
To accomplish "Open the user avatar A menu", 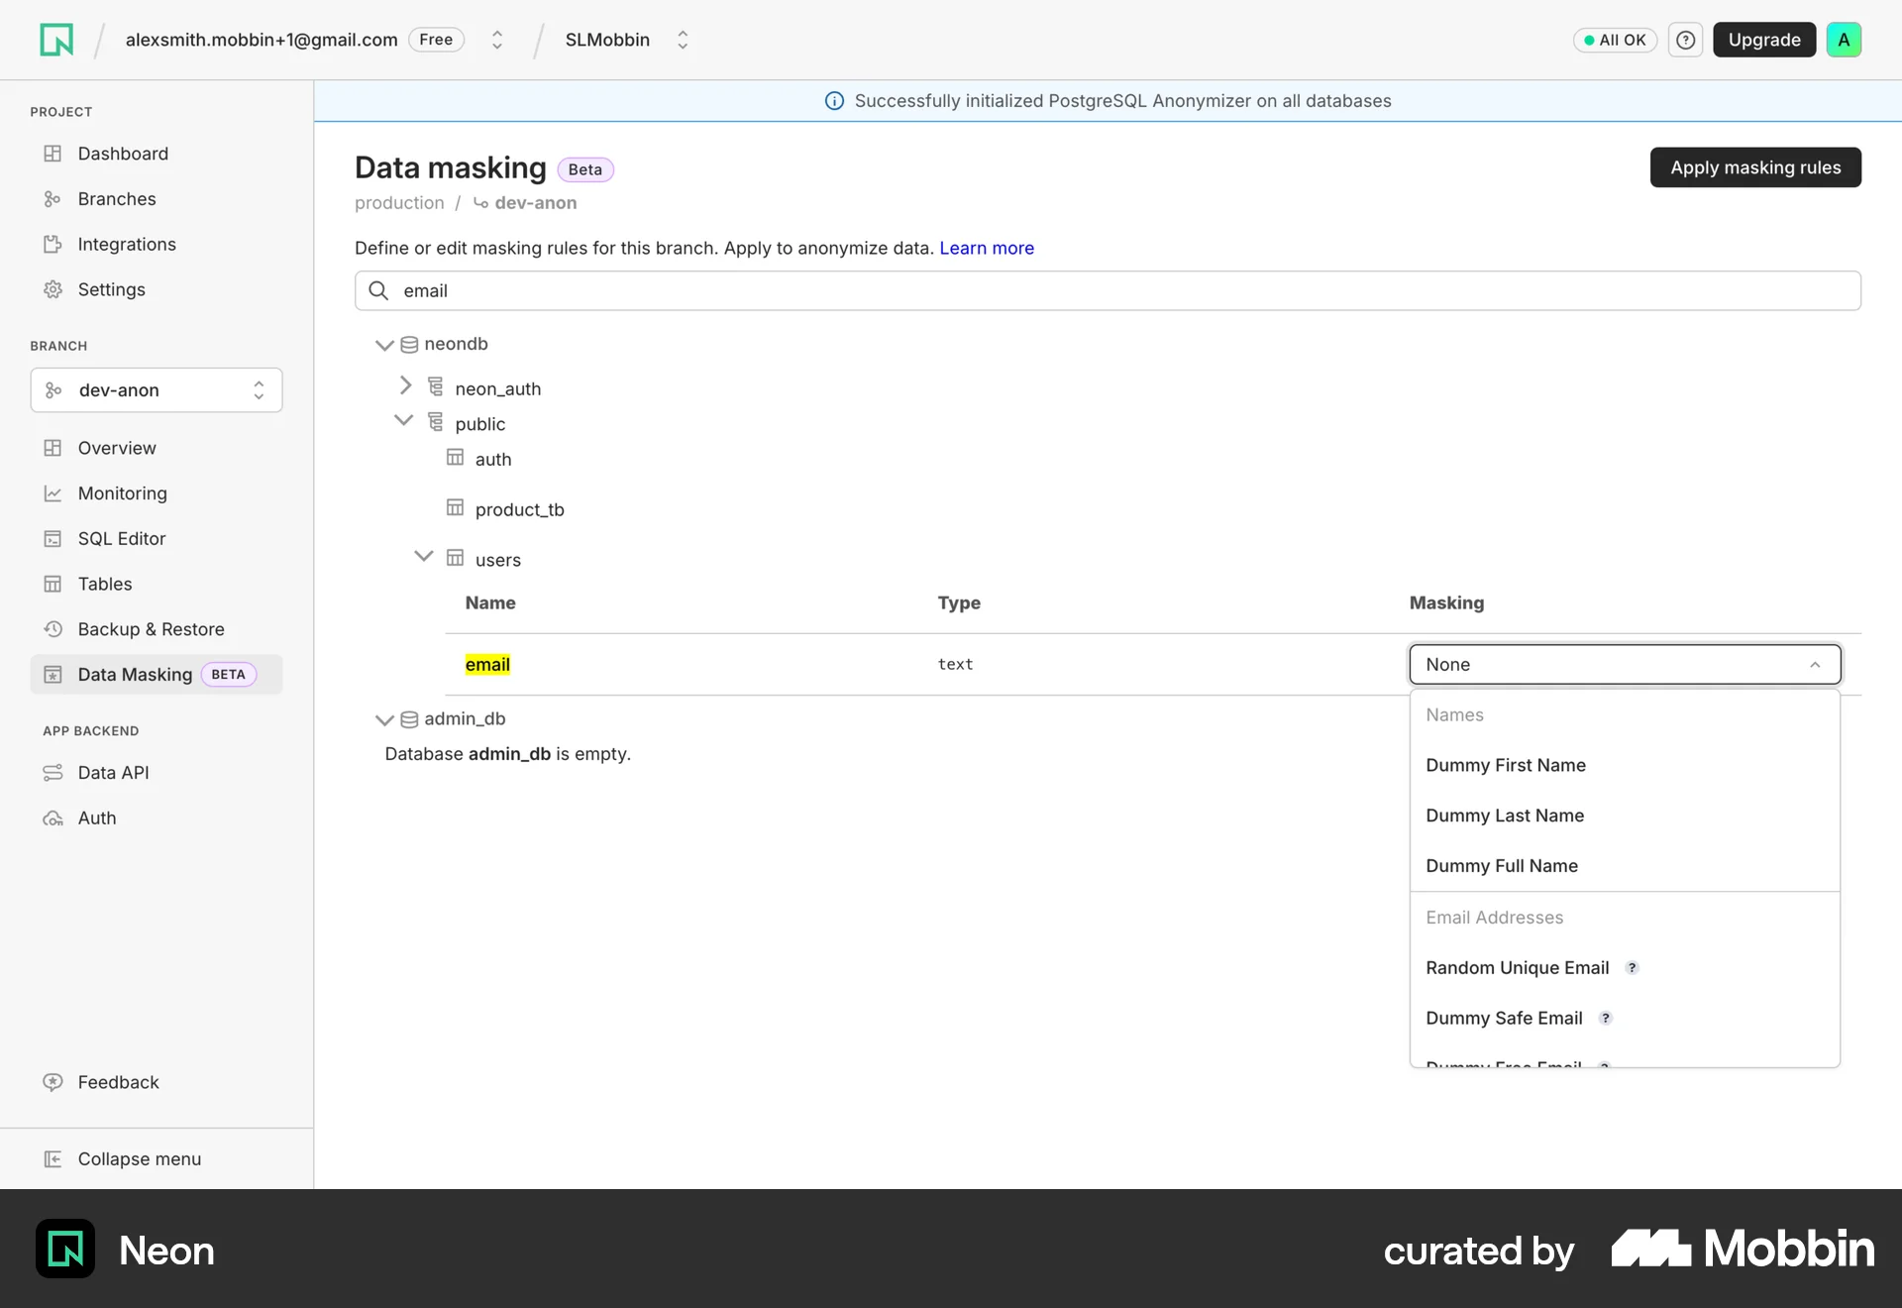I will [1844, 40].
